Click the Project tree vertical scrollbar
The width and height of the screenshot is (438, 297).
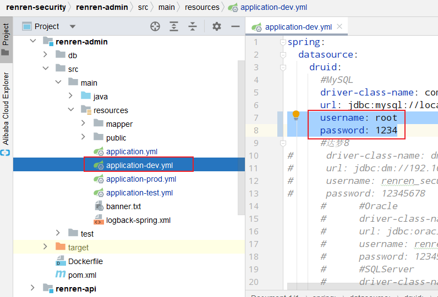241,138
